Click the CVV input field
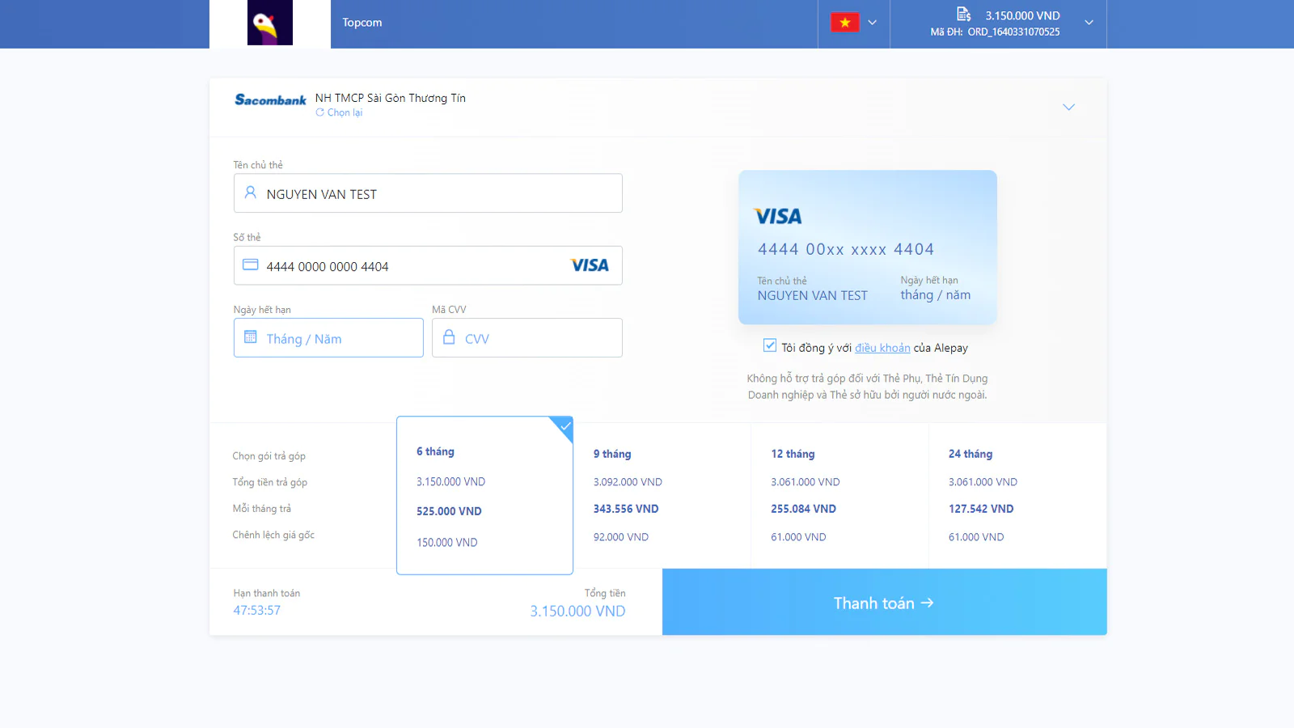The height and width of the screenshot is (728, 1294). point(527,337)
